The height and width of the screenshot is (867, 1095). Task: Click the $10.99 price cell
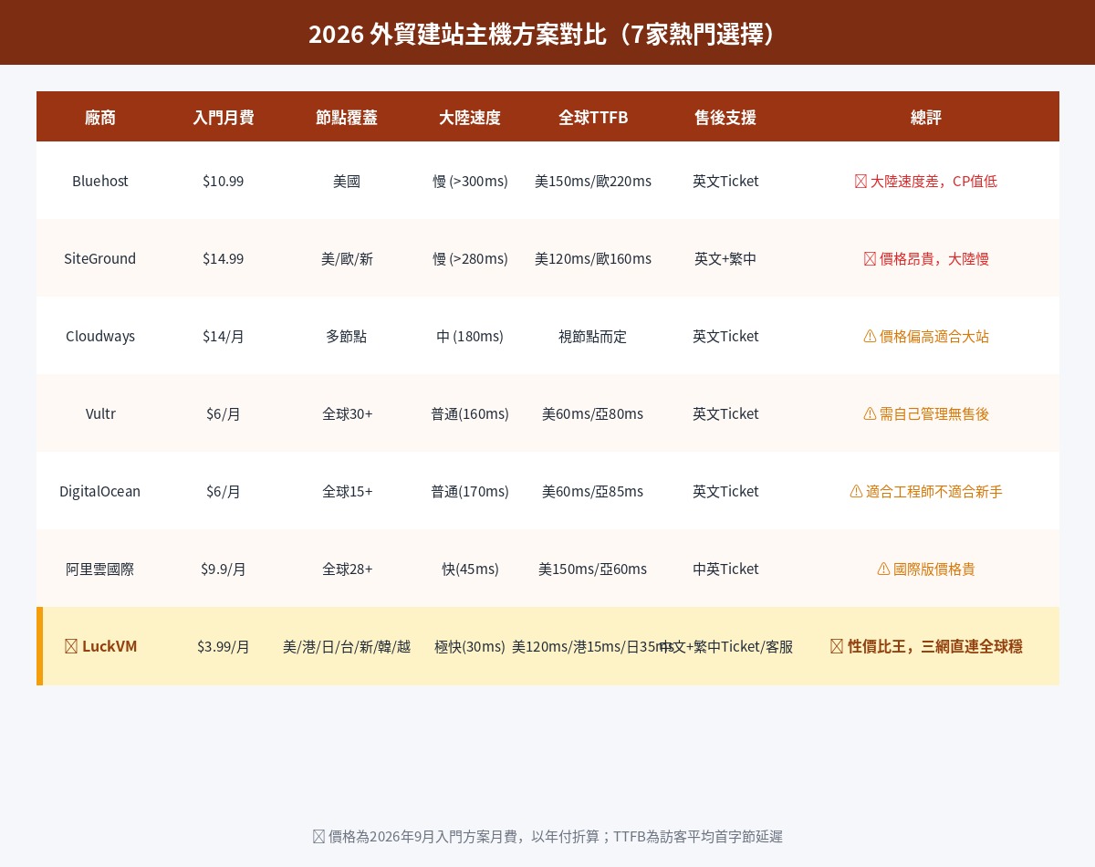point(224,181)
